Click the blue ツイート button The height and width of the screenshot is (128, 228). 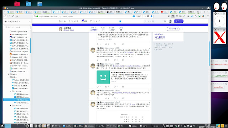[x=178, y=21]
